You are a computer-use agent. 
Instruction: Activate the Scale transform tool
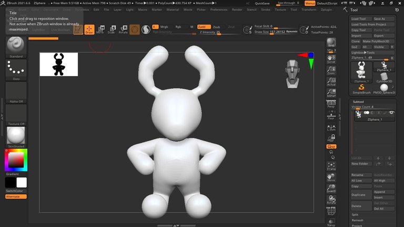click(112, 29)
